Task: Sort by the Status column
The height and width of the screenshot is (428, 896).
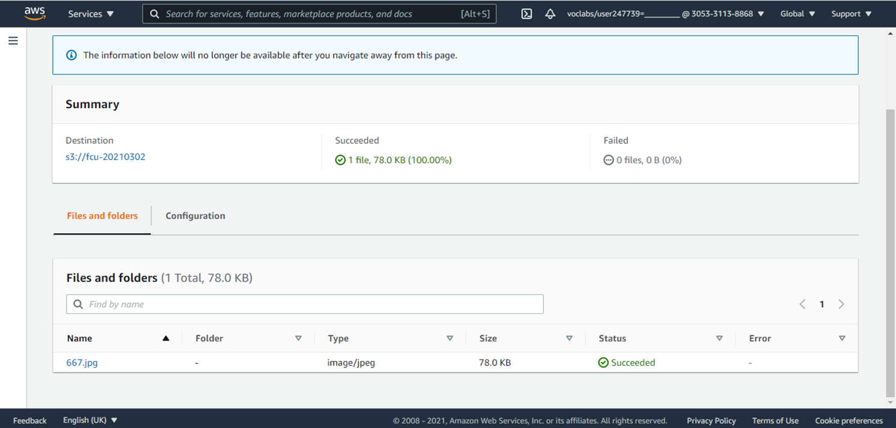Action: point(719,338)
